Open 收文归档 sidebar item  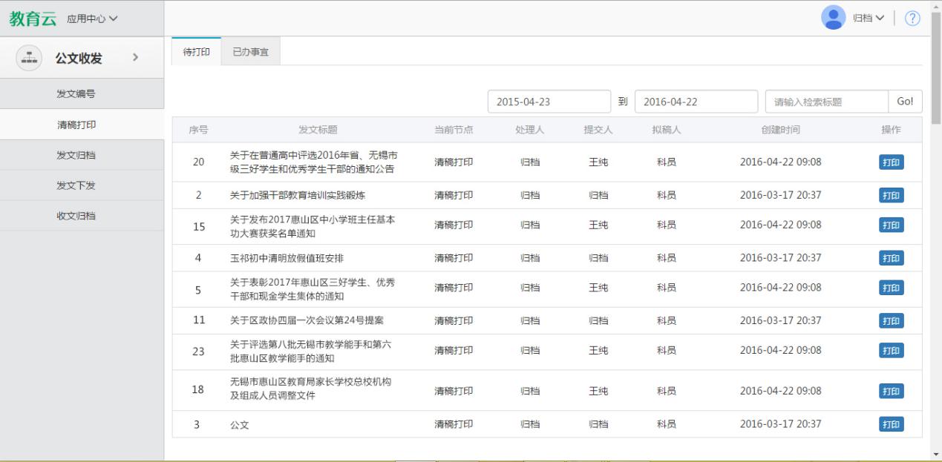click(76, 216)
